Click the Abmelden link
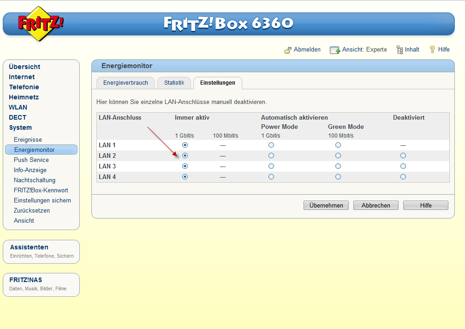The width and height of the screenshot is (465, 329). point(307,50)
